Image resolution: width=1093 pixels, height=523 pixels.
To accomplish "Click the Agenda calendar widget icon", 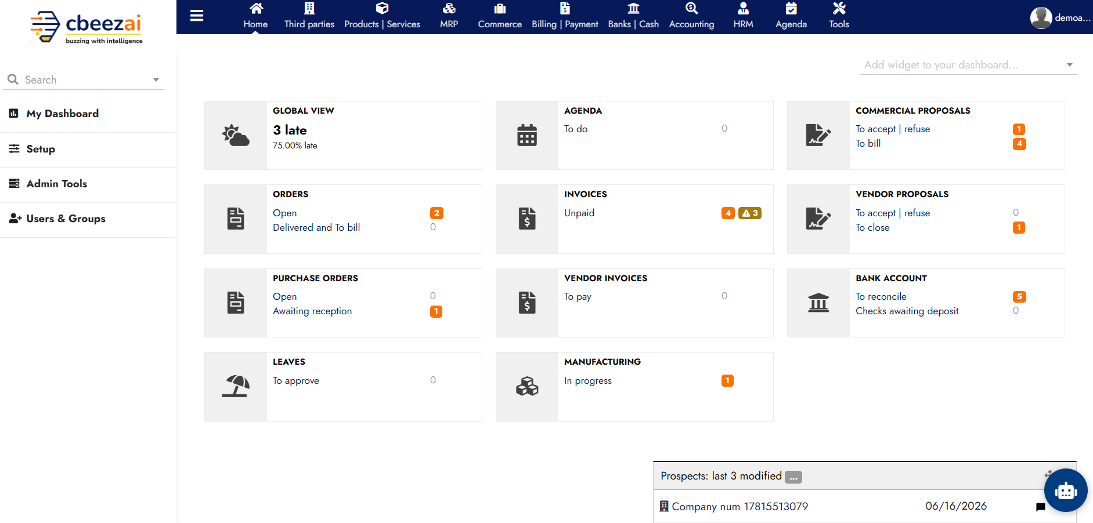I will pos(527,135).
